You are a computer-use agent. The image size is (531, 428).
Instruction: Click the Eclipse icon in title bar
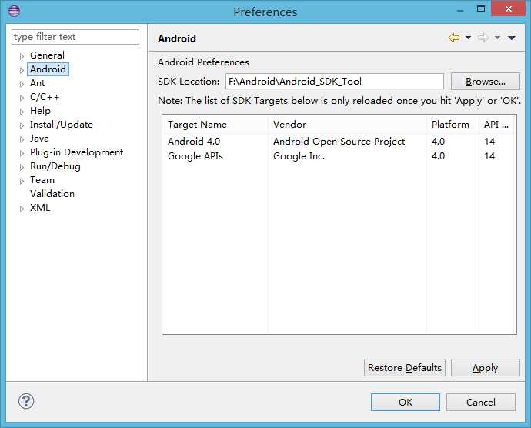pyautogui.click(x=14, y=12)
